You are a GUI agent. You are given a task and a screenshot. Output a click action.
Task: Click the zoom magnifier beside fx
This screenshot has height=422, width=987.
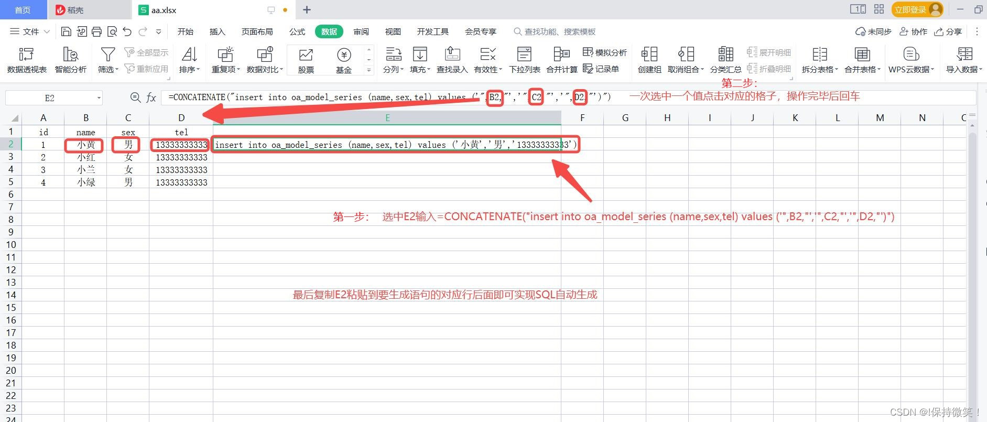coord(135,98)
